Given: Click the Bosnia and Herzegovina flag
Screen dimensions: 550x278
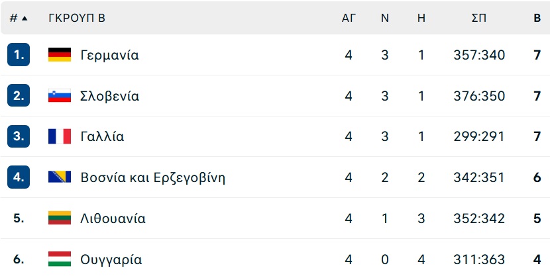Looking at the screenshot, I should click(x=60, y=177).
